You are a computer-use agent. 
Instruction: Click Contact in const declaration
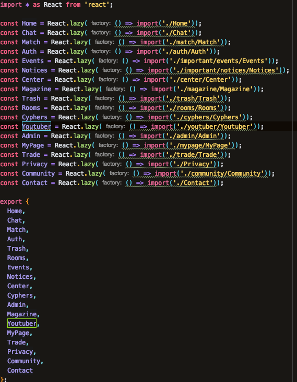[x=34, y=183]
